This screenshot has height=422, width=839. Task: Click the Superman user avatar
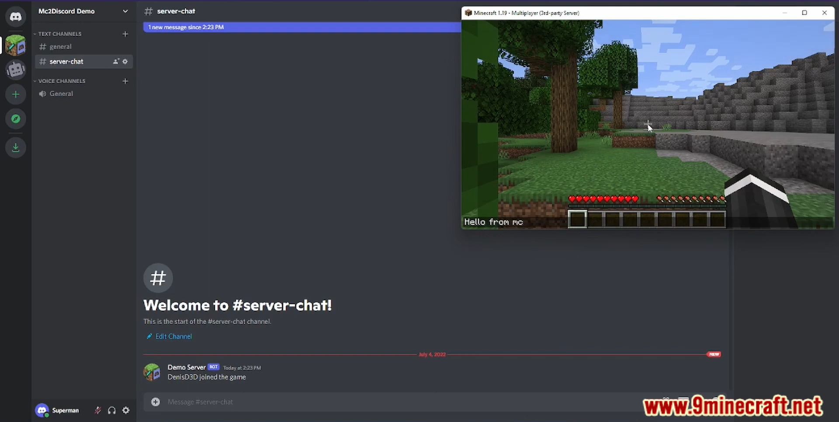[x=42, y=410]
